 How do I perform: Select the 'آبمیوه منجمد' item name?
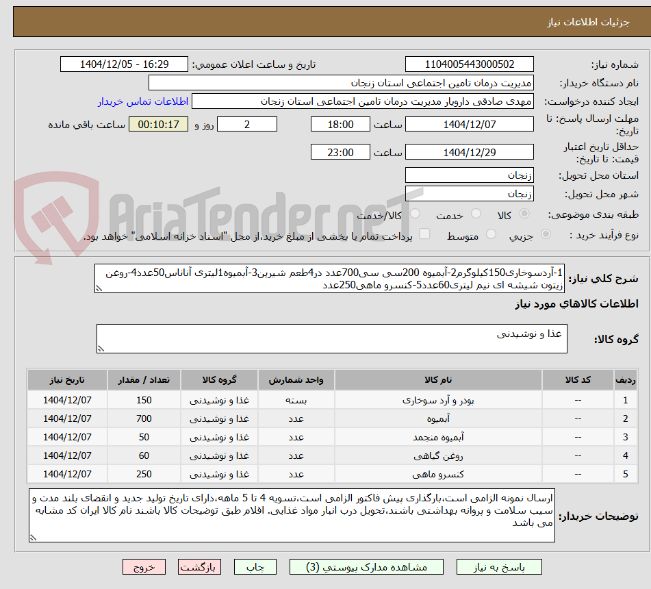(x=438, y=437)
